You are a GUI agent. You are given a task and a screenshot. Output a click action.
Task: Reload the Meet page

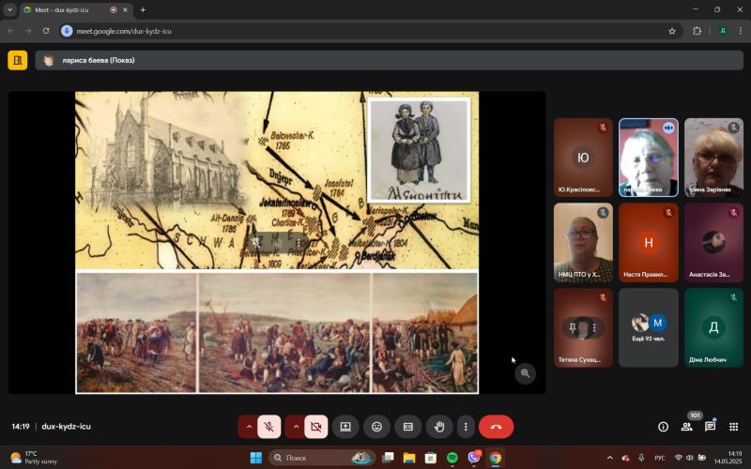(45, 31)
